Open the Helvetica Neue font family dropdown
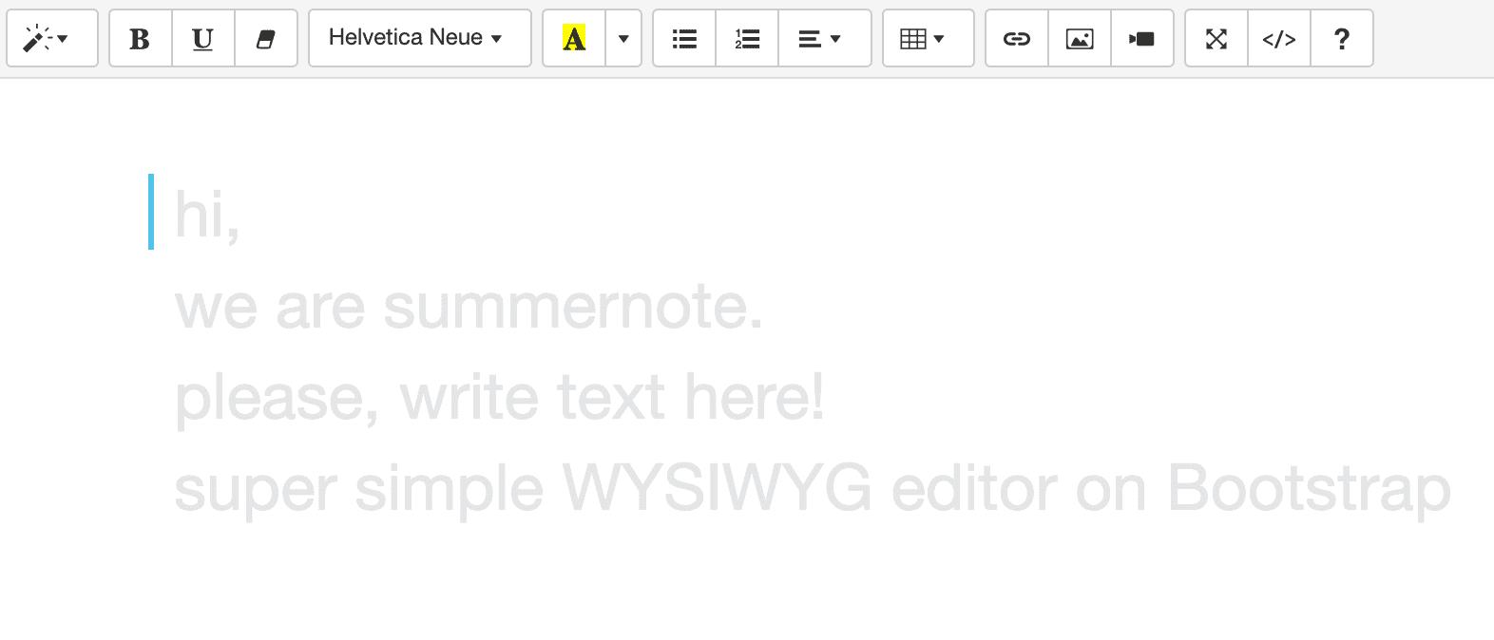Viewport: 1494px width, 640px height. click(420, 38)
